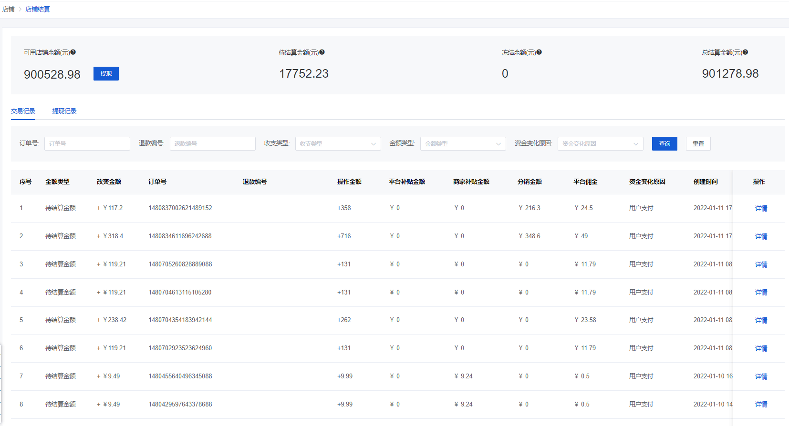Screen dimensions: 789x426
Task: Click the 金额类型 column header
Action: [57, 182]
